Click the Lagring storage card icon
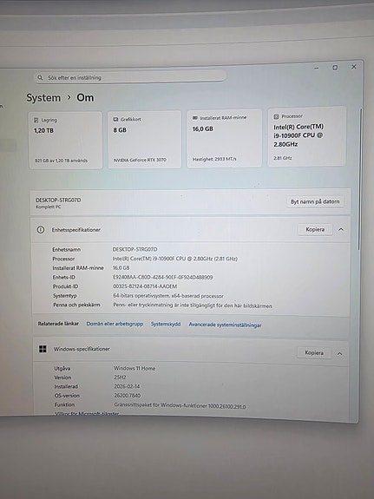 pyautogui.click(x=36, y=121)
